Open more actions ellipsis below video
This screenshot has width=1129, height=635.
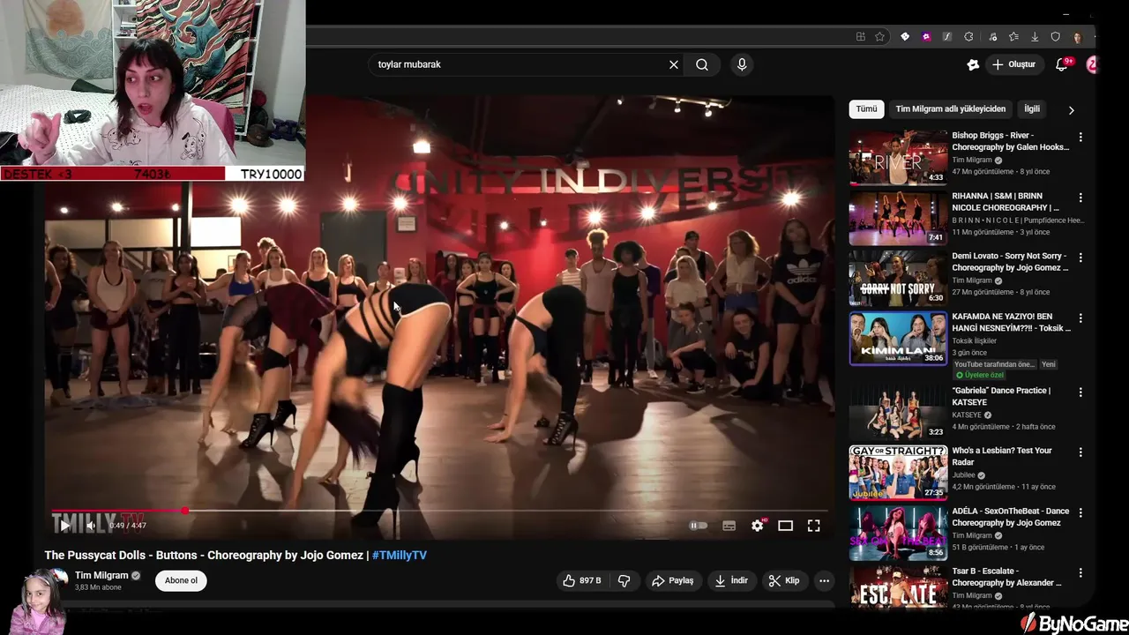[824, 580]
